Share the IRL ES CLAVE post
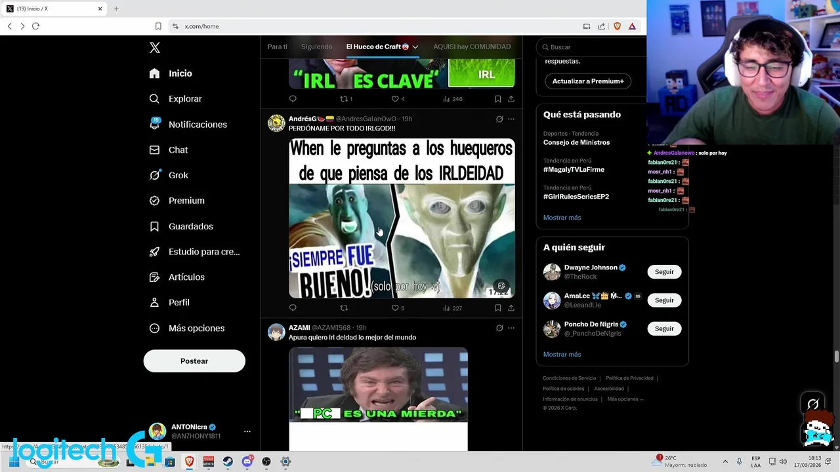 [511, 99]
